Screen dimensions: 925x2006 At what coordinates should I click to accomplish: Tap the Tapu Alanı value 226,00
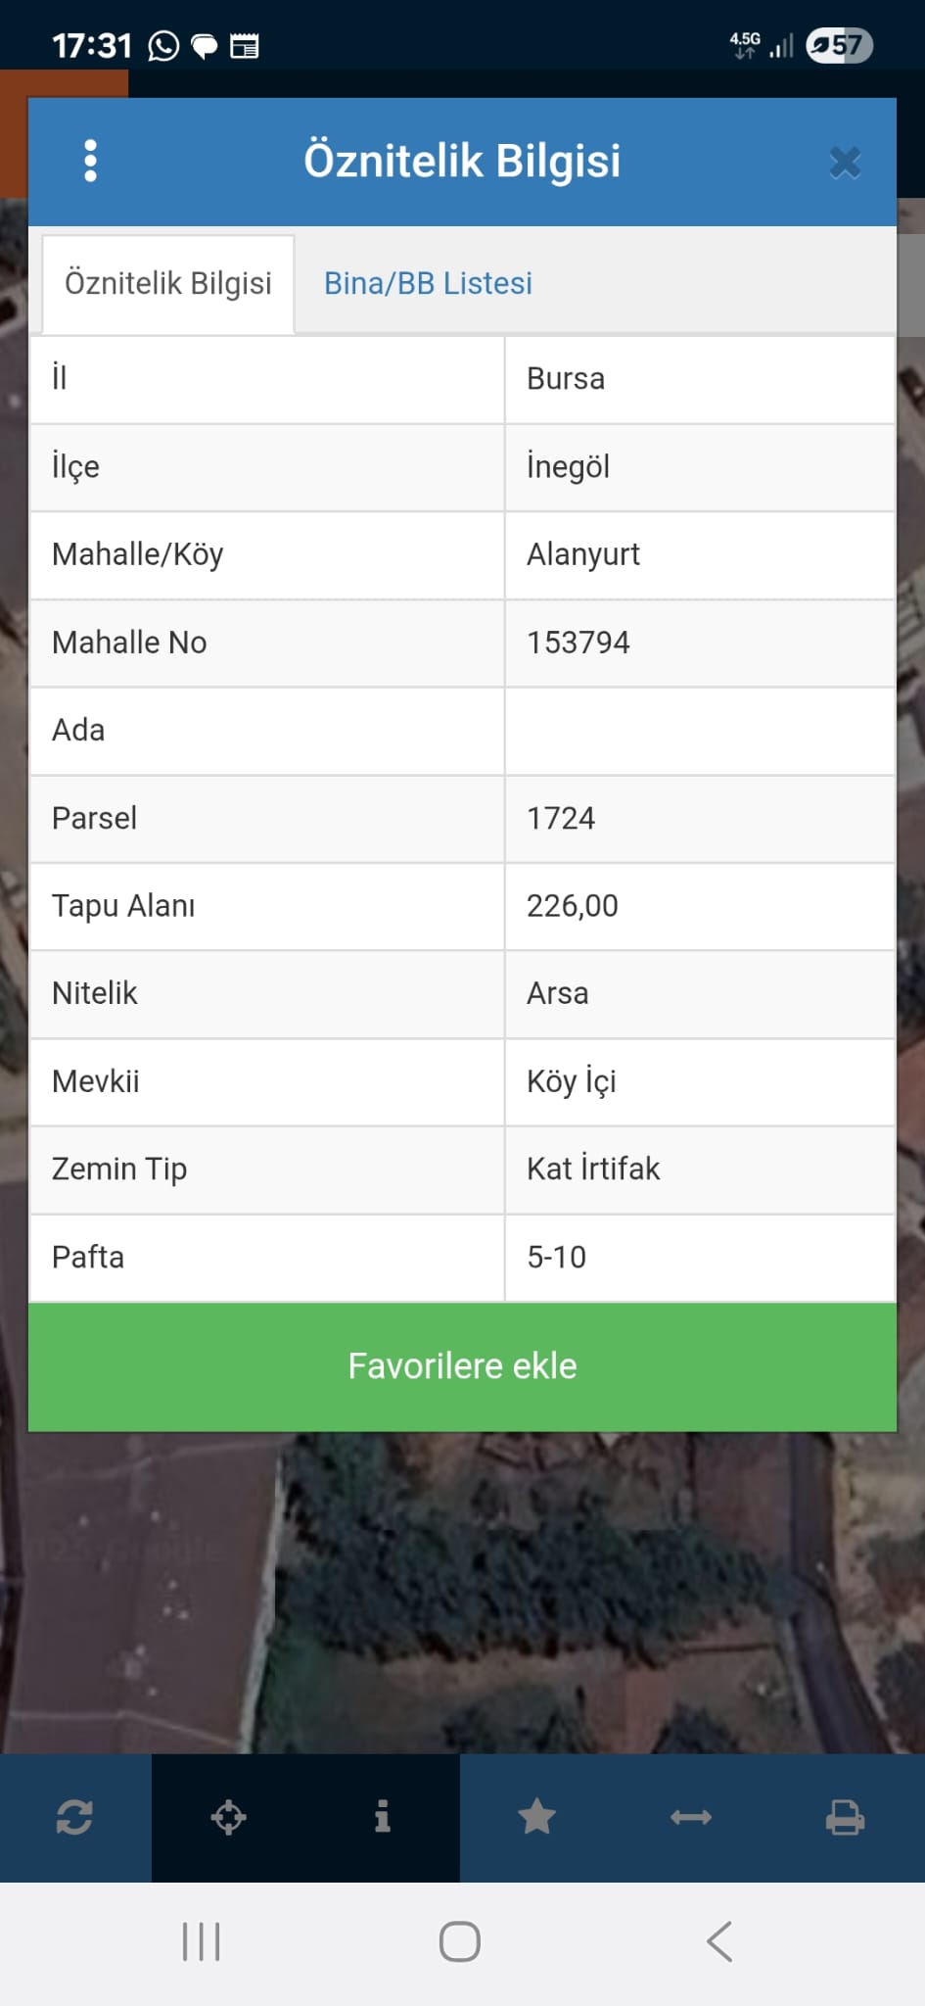573,906
